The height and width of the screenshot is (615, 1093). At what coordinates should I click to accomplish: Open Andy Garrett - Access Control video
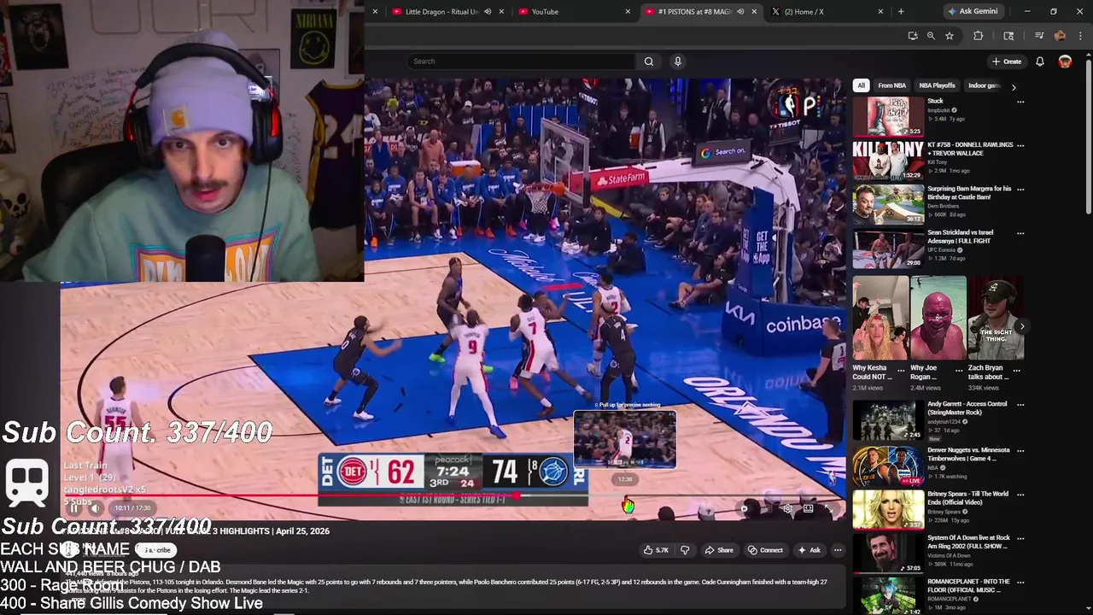coord(888,420)
